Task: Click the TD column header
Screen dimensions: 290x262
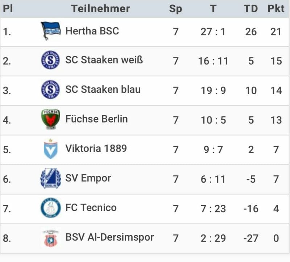Action: 250,8
